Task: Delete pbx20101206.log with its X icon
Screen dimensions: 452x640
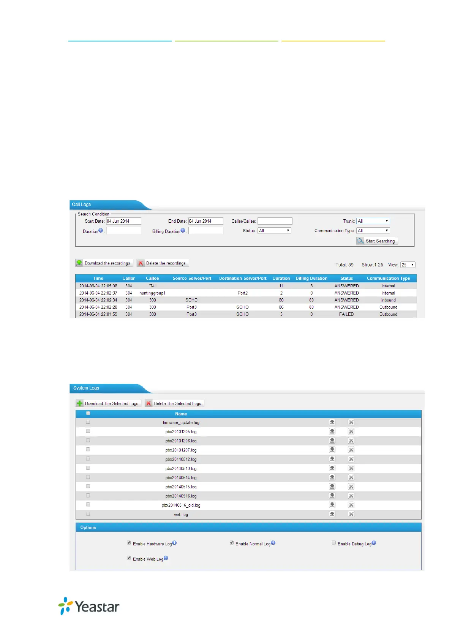Action: pyautogui.click(x=351, y=440)
